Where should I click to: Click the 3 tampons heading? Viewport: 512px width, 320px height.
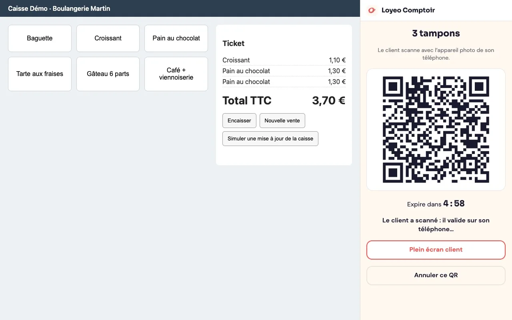436,34
